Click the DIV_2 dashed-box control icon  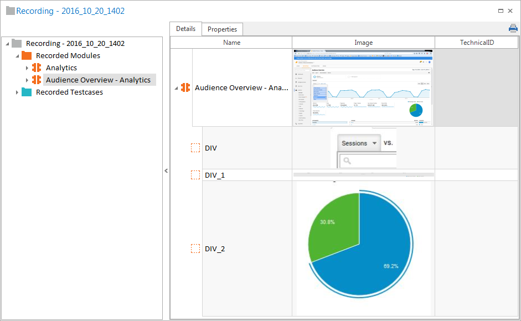pos(195,248)
